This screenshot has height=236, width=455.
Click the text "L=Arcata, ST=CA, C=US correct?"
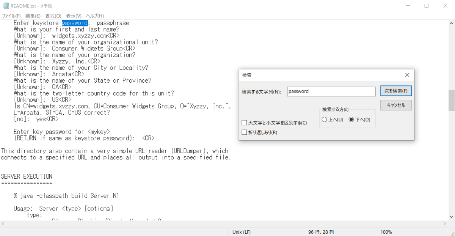click(x=62, y=113)
